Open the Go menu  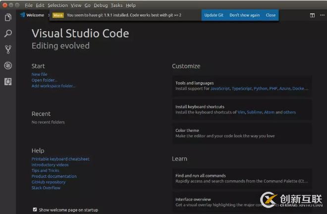pos(87,5)
